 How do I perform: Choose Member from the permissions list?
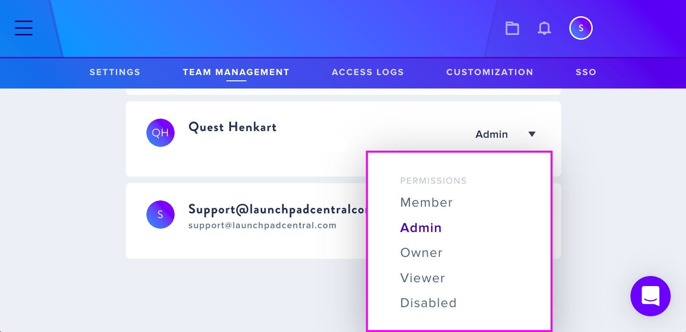[427, 202]
